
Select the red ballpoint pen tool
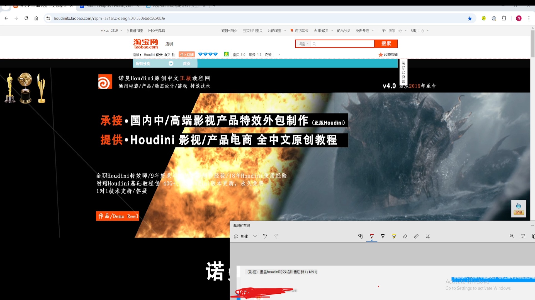click(x=372, y=236)
